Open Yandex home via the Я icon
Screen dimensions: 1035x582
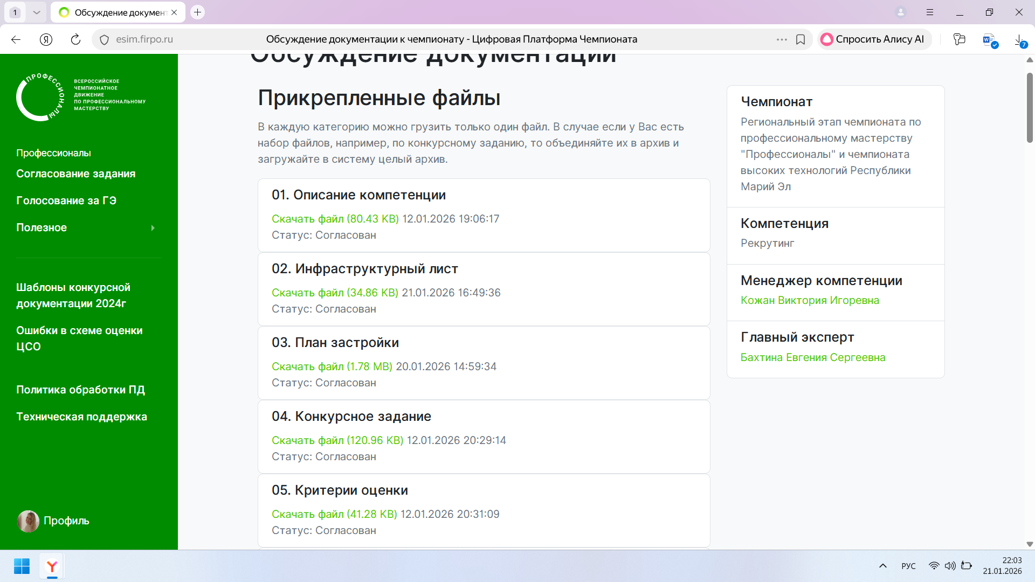[46, 39]
